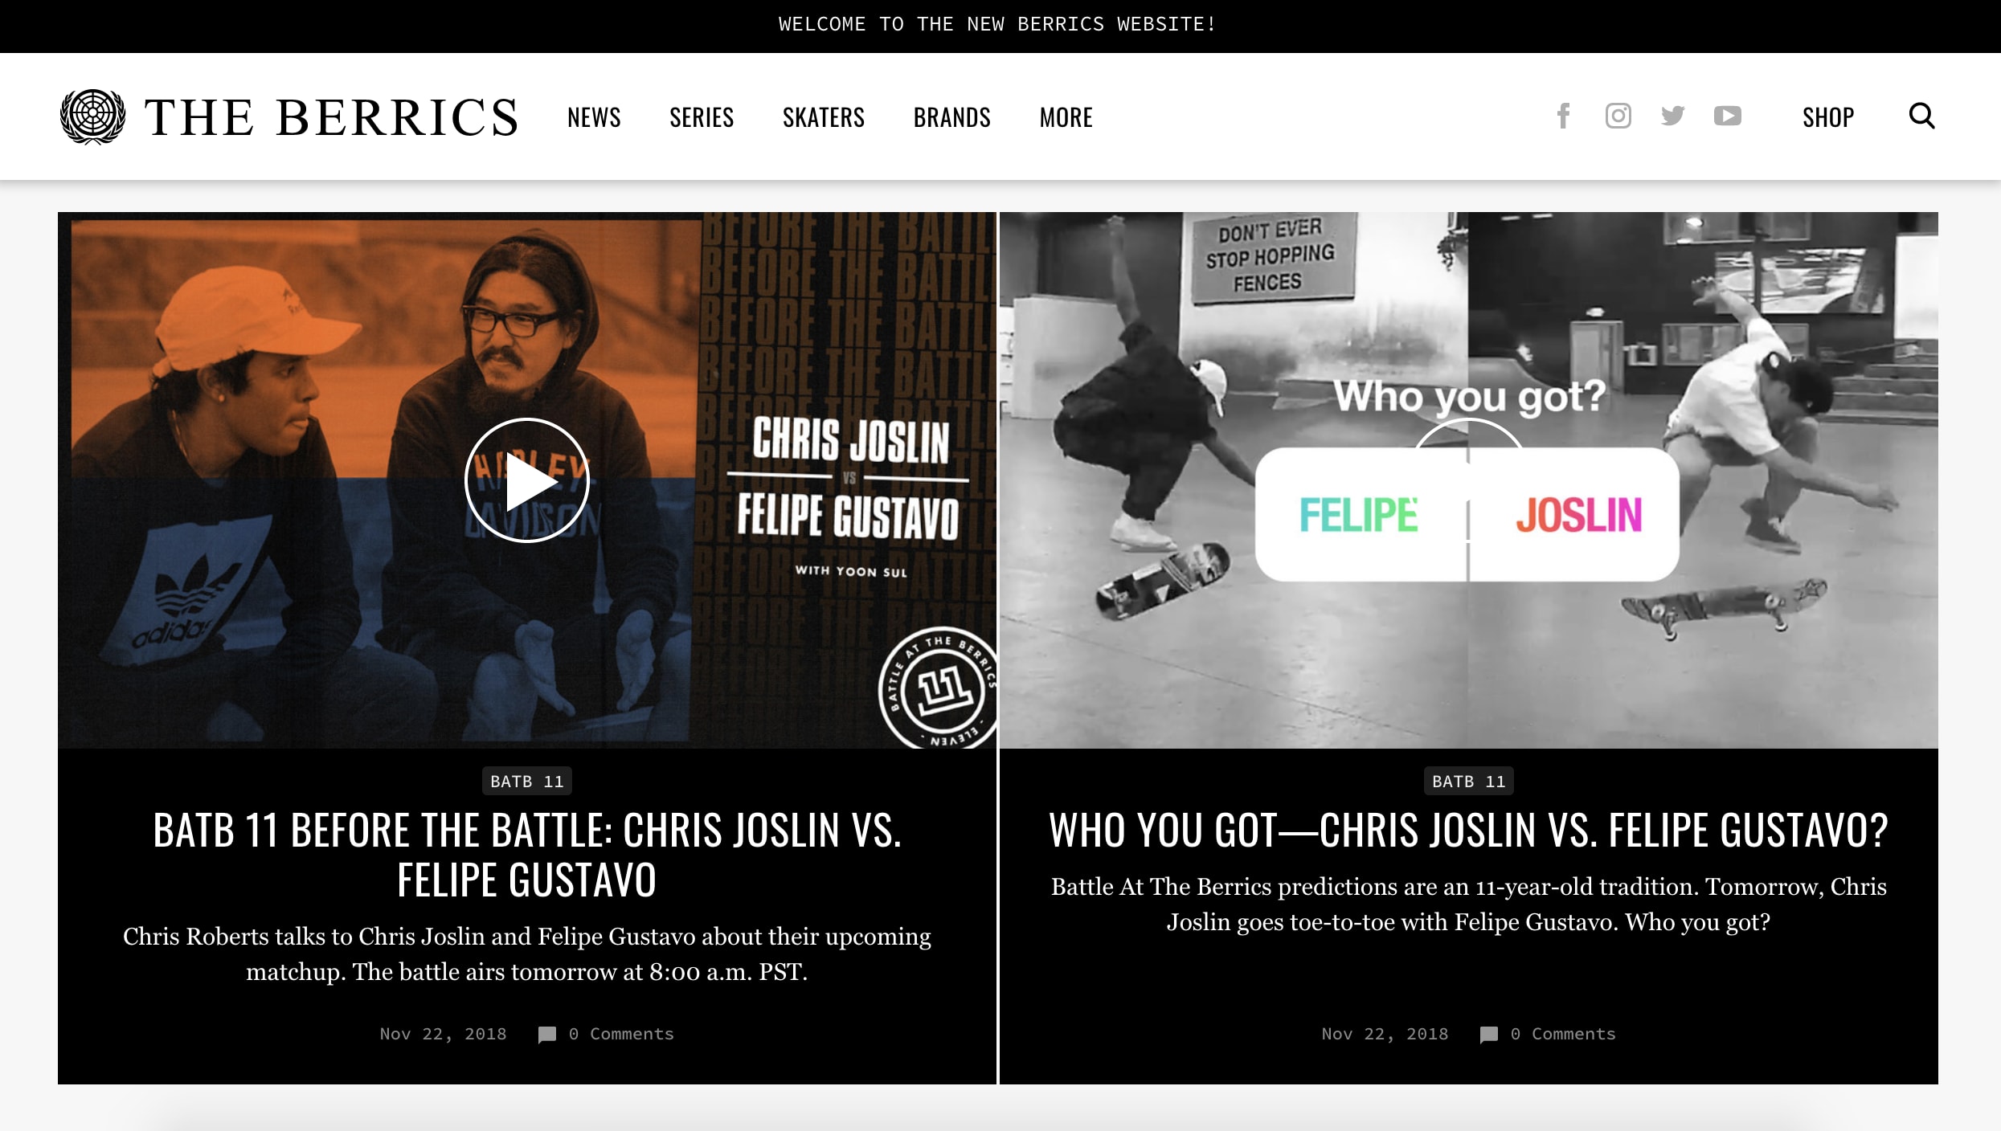
Task: Click the search magnifier icon
Action: 1921,116
